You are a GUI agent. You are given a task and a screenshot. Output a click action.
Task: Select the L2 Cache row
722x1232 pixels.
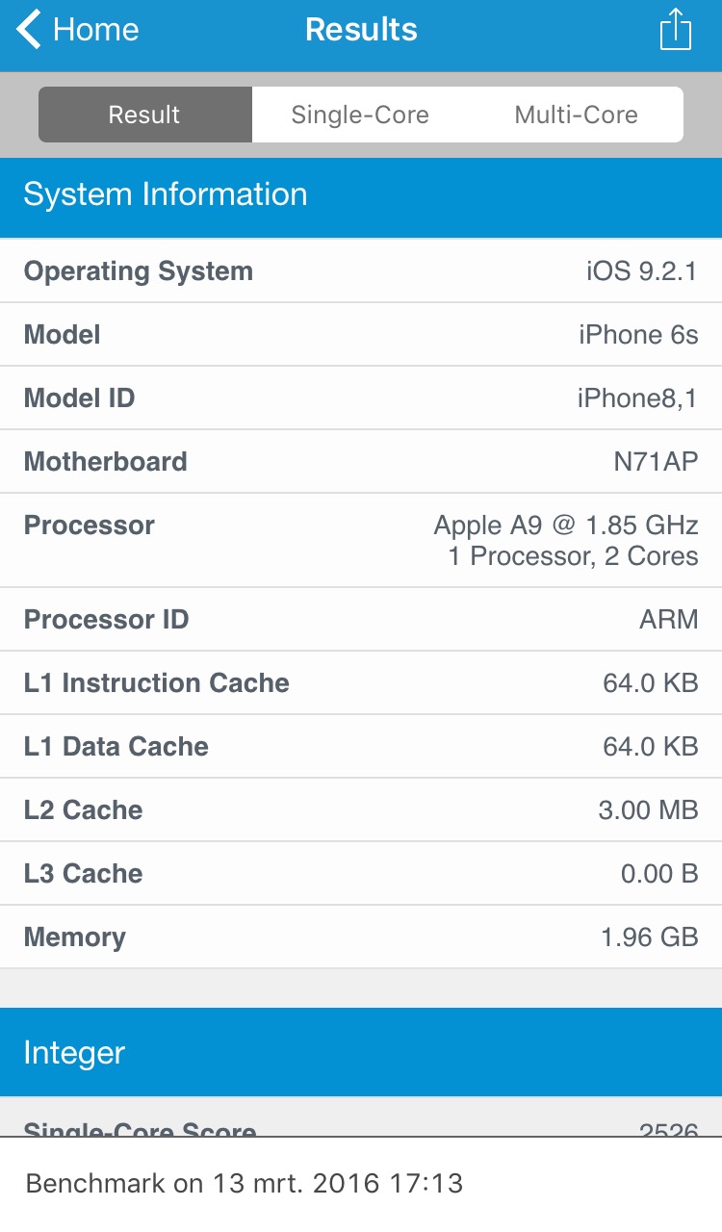tap(361, 810)
